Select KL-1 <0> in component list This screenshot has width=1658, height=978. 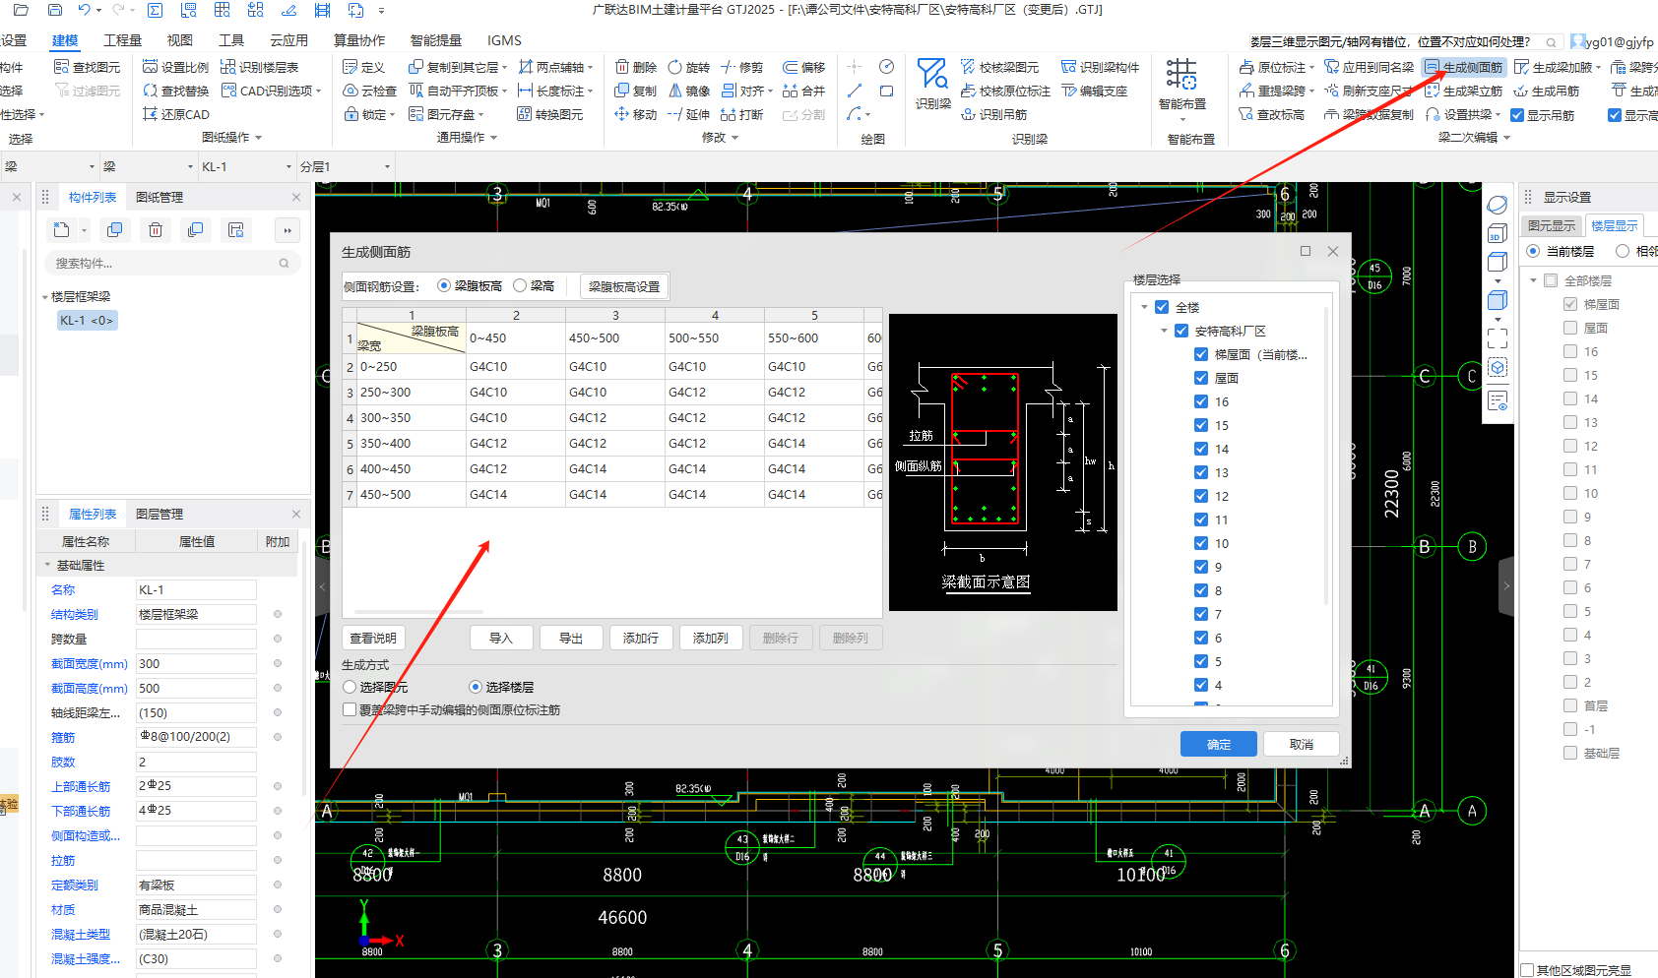pos(87,320)
